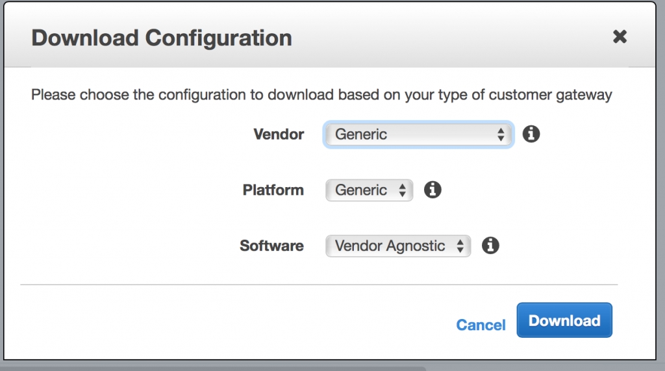
Task: Click the Cancel link
Action: click(x=481, y=325)
